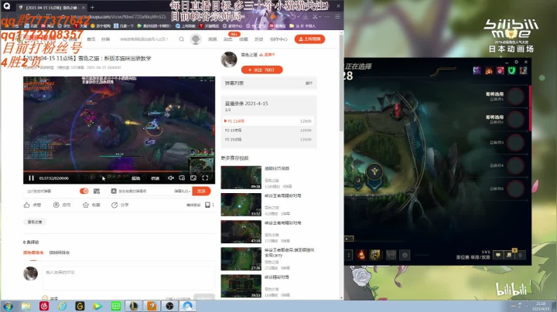This screenshot has width=557, height=312.
Task: Open the chat bubble icon in League client
Action: pyautogui.click(x=498, y=255)
